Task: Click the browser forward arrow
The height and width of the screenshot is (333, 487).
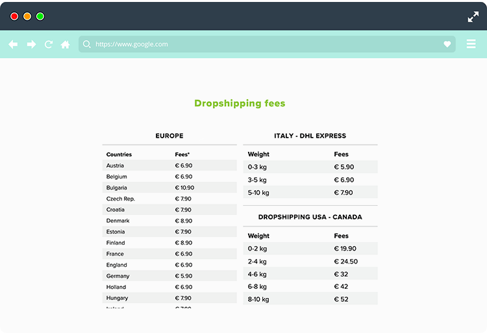Action: point(31,44)
